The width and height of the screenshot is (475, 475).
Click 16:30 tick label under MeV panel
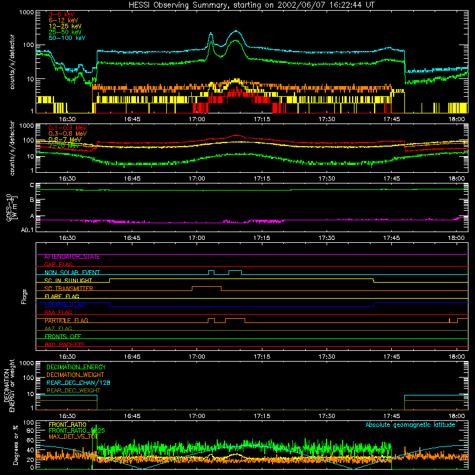tap(67, 179)
